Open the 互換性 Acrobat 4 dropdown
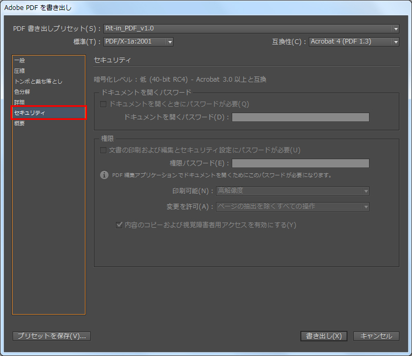The height and width of the screenshot is (356, 412). [x=354, y=42]
